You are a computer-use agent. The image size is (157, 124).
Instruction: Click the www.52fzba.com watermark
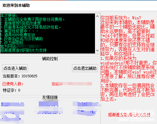pos(137,120)
